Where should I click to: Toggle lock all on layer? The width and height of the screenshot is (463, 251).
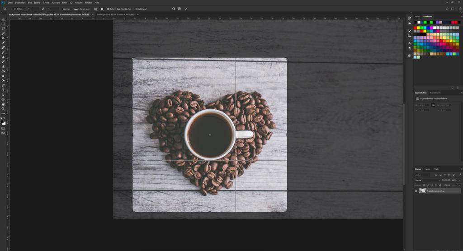tap(440, 185)
